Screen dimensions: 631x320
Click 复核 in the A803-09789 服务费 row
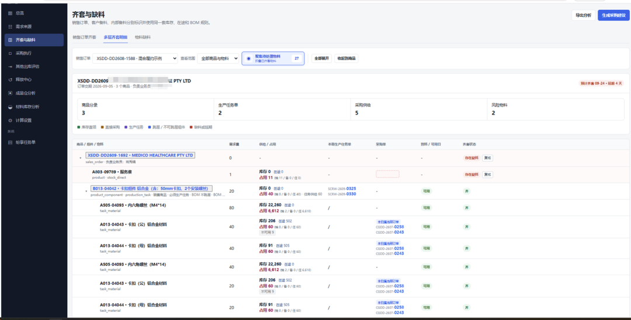[487, 175]
